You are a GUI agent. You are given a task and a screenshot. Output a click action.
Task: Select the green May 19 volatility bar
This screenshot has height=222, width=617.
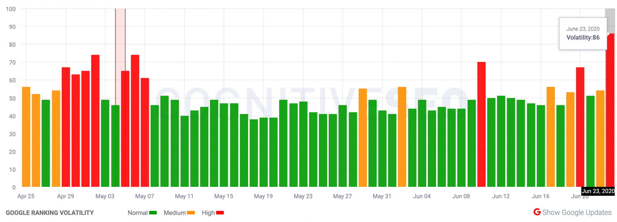(263, 152)
